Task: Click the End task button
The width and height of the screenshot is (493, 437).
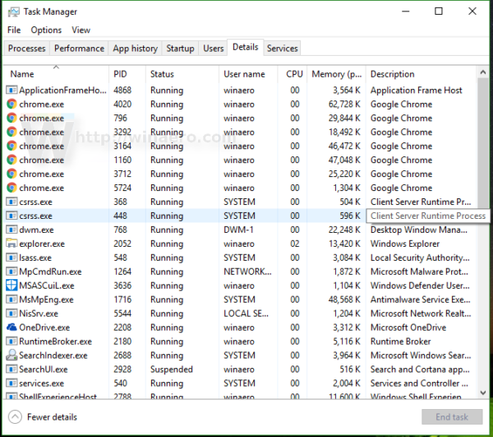Action: [x=452, y=417]
